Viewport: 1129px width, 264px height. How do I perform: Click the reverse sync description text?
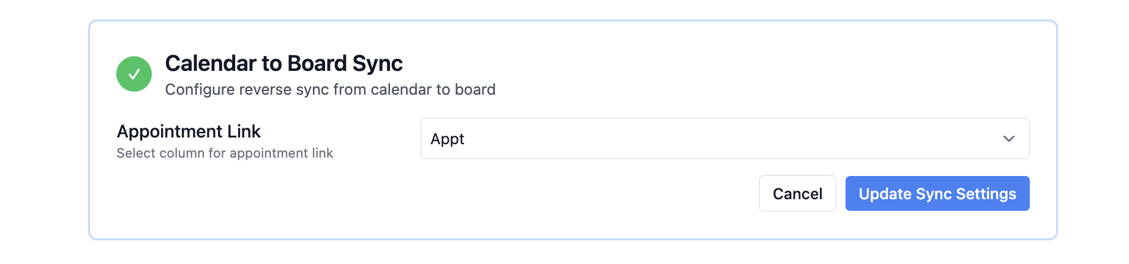(330, 90)
